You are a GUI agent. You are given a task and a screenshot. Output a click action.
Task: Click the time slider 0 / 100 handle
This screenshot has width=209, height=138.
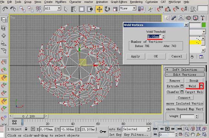point(28,116)
